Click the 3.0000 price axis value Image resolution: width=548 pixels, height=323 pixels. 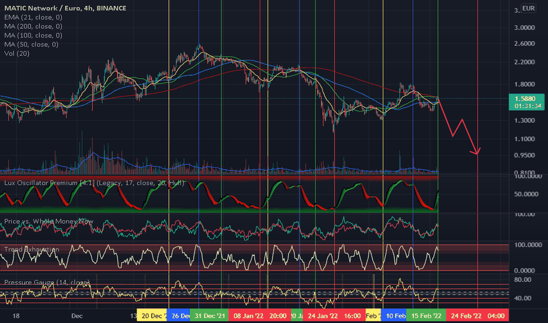(x=524, y=28)
